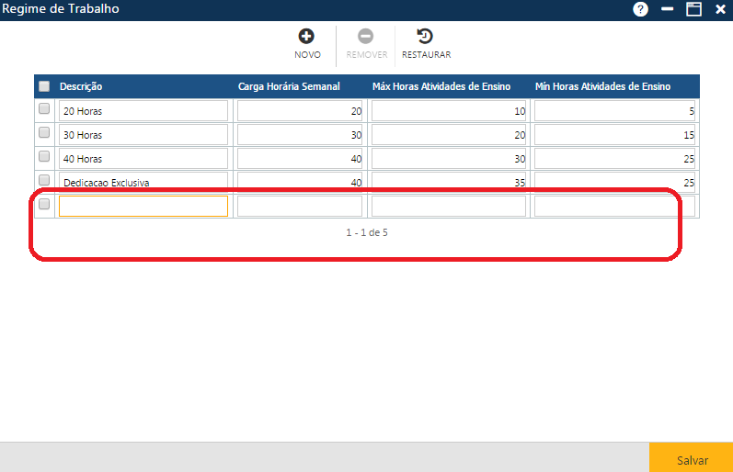Image resolution: width=733 pixels, height=472 pixels.
Task: Close the Regime de Trabalho window
Action: 720,9
